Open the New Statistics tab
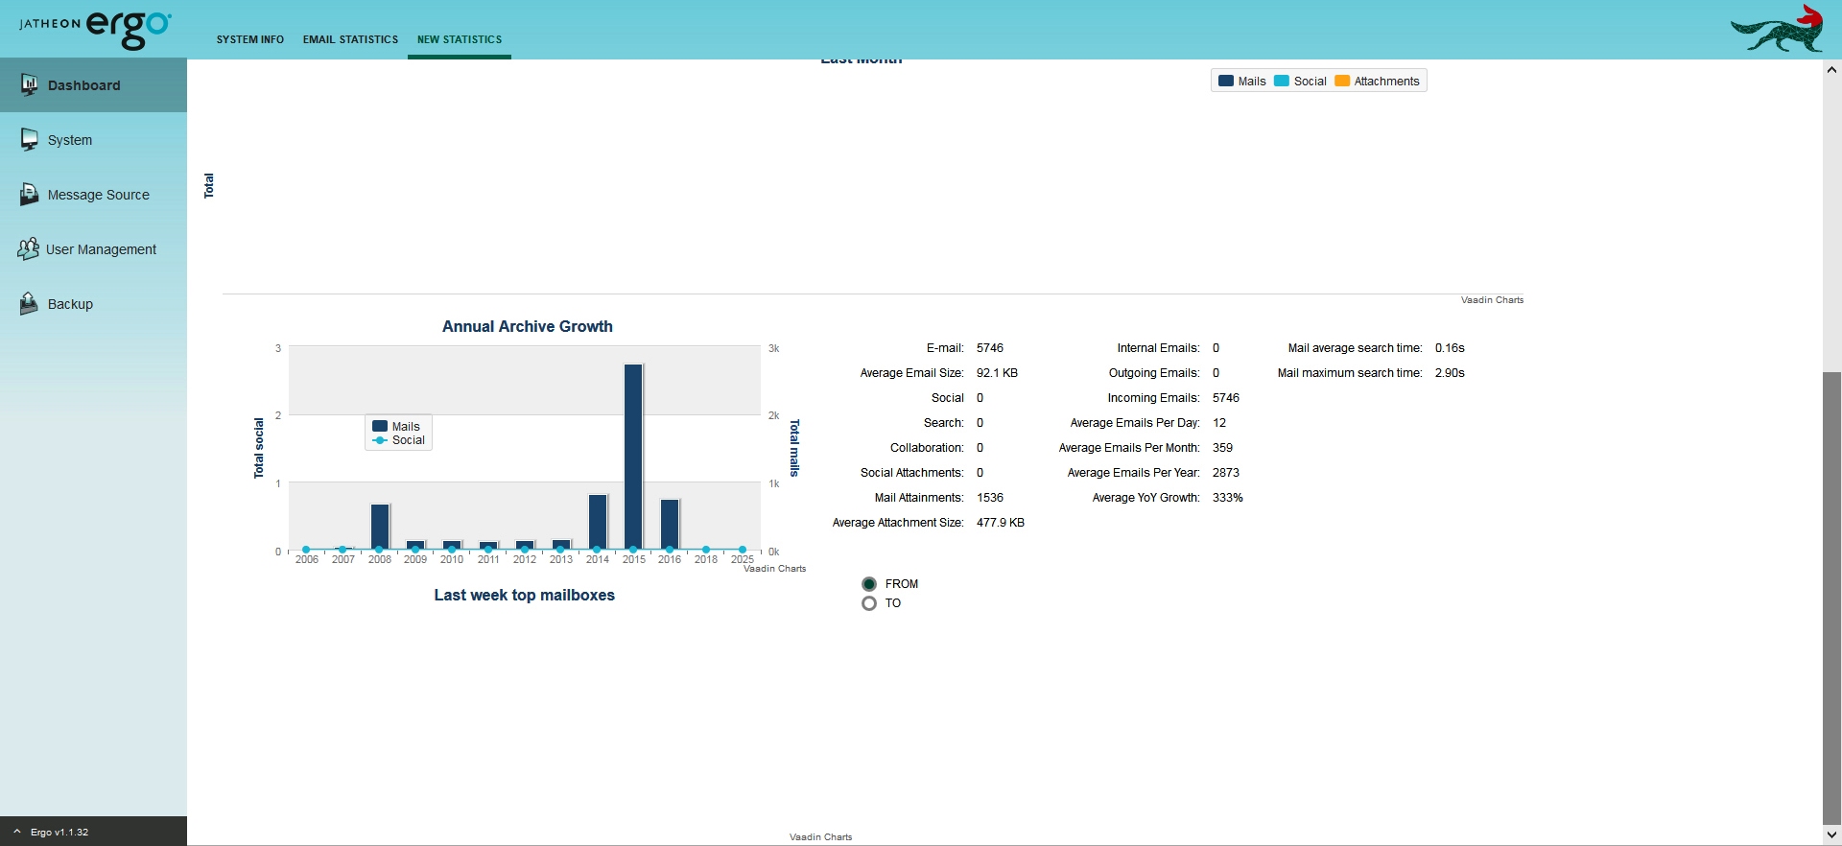Screen dimensions: 1842x846 tap(460, 39)
